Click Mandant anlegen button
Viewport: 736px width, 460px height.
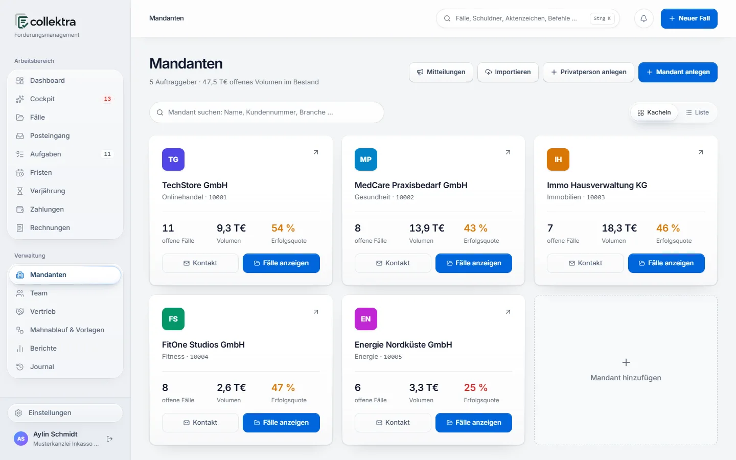[678, 72]
